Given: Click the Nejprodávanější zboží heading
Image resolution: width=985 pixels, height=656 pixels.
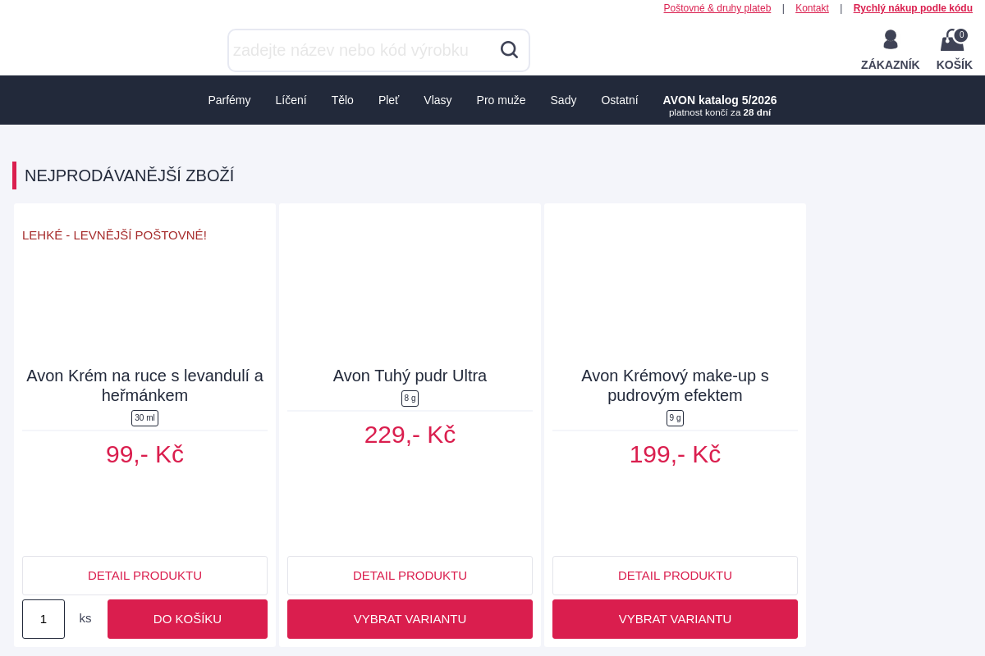Looking at the screenshot, I should tap(129, 175).
